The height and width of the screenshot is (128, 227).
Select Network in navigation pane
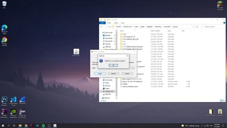[x=107, y=98]
